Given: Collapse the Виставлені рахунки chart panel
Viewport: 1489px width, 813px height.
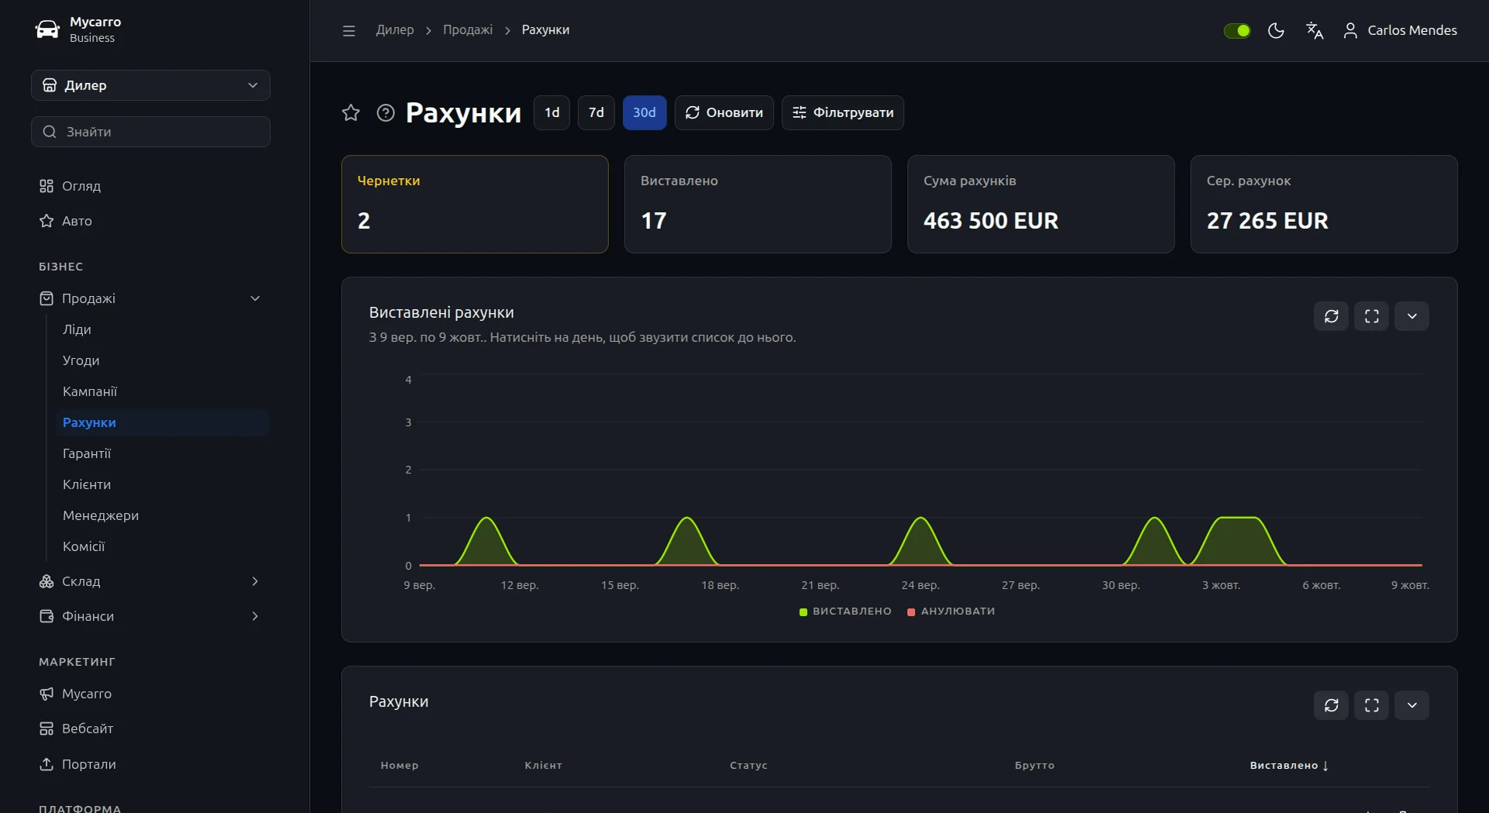Looking at the screenshot, I should [x=1412, y=316].
